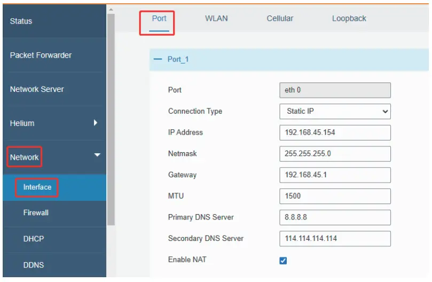Collapse the Port_1 section minus icon
The image size is (432, 282).
tap(158, 59)
